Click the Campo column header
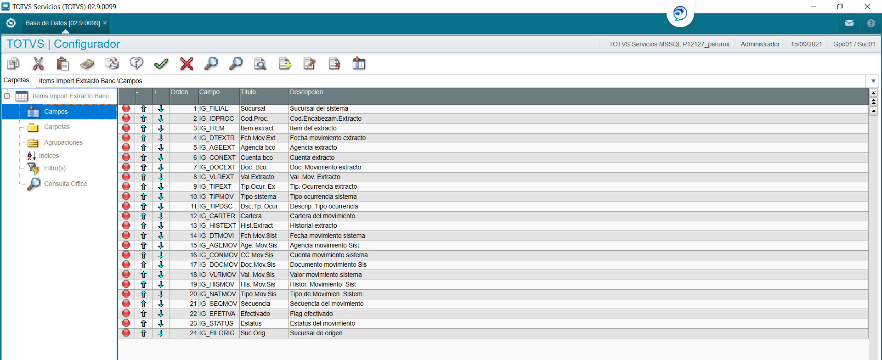 click(219, 96)
